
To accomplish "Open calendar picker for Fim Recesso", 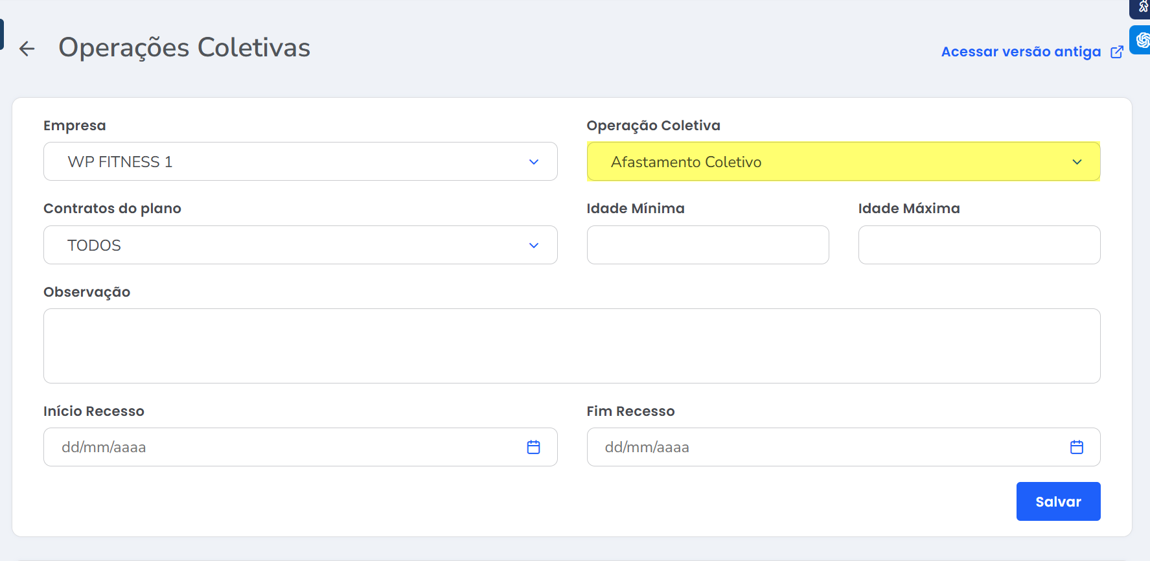I will pyautogui.click(x=1076, y=447).
